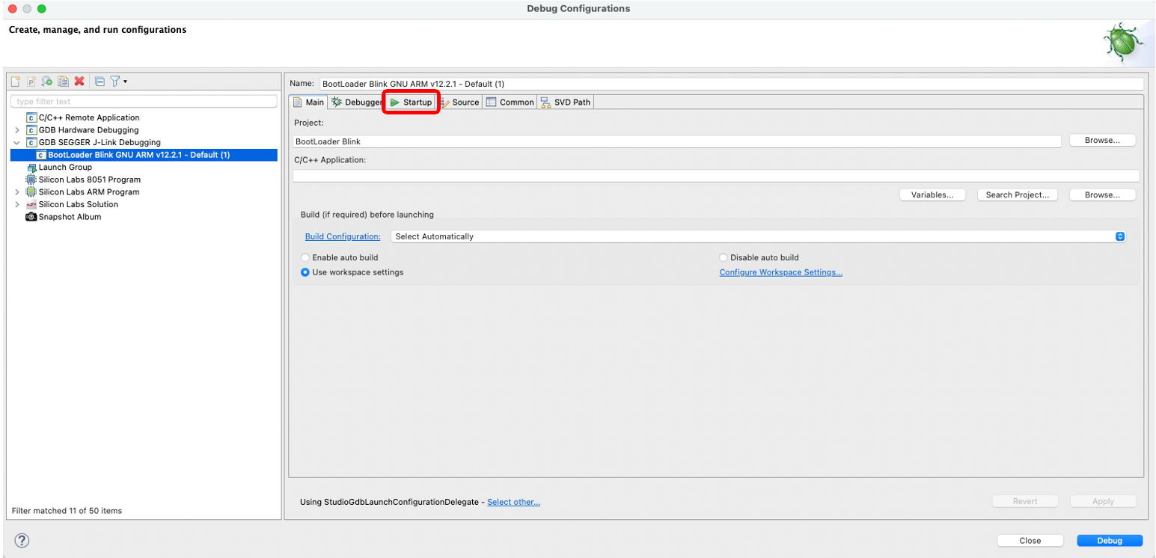Click the Select other... link
This screenshot has width=1156, height=558.
pos(513,502)
